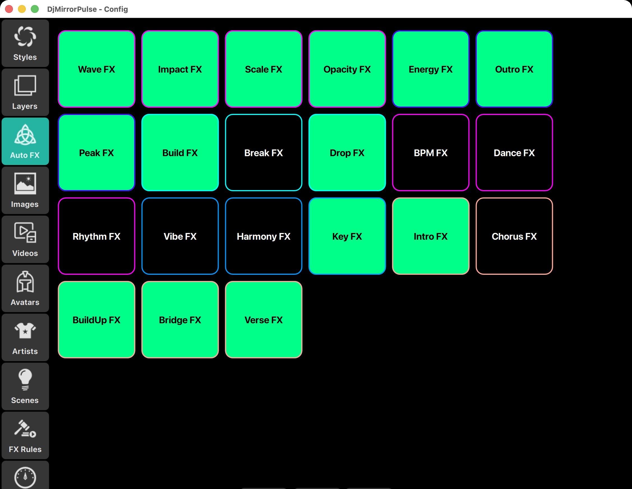Toggle the Impact FX pad
Image resolution: width=632 pixels, height=489 pixels.
click(x=180, y=69)
